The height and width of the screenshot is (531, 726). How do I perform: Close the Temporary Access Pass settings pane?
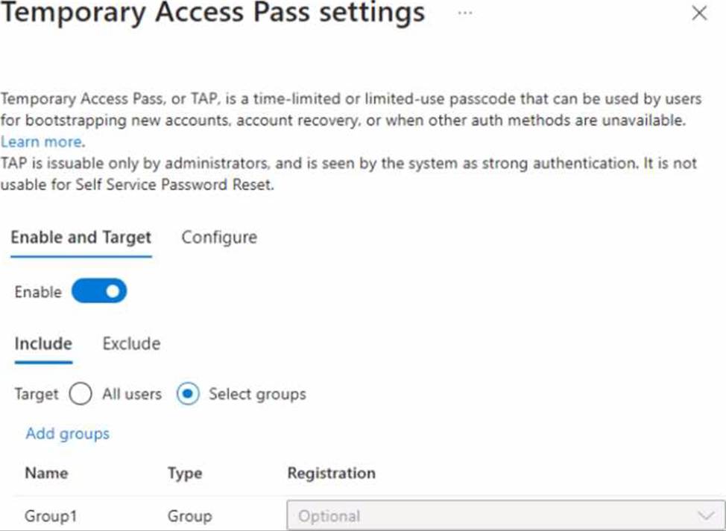click(699, 13)
